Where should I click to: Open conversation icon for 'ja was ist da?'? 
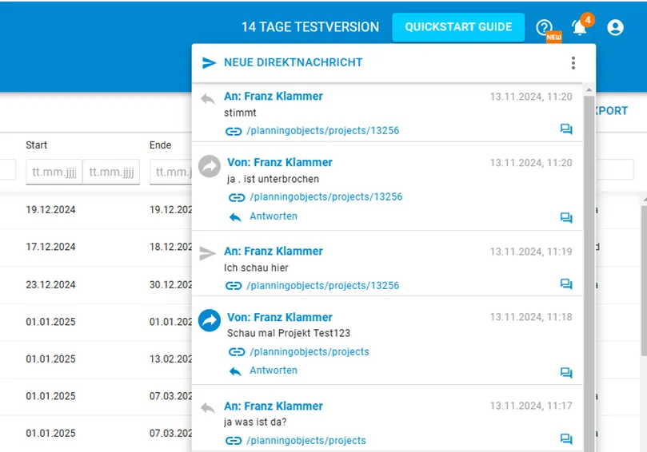566,438
